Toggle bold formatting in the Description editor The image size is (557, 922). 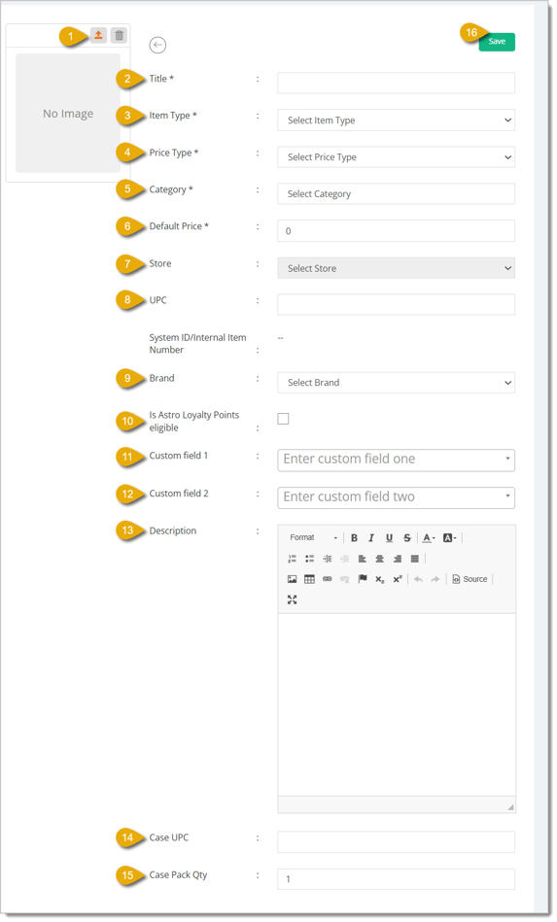354,538
